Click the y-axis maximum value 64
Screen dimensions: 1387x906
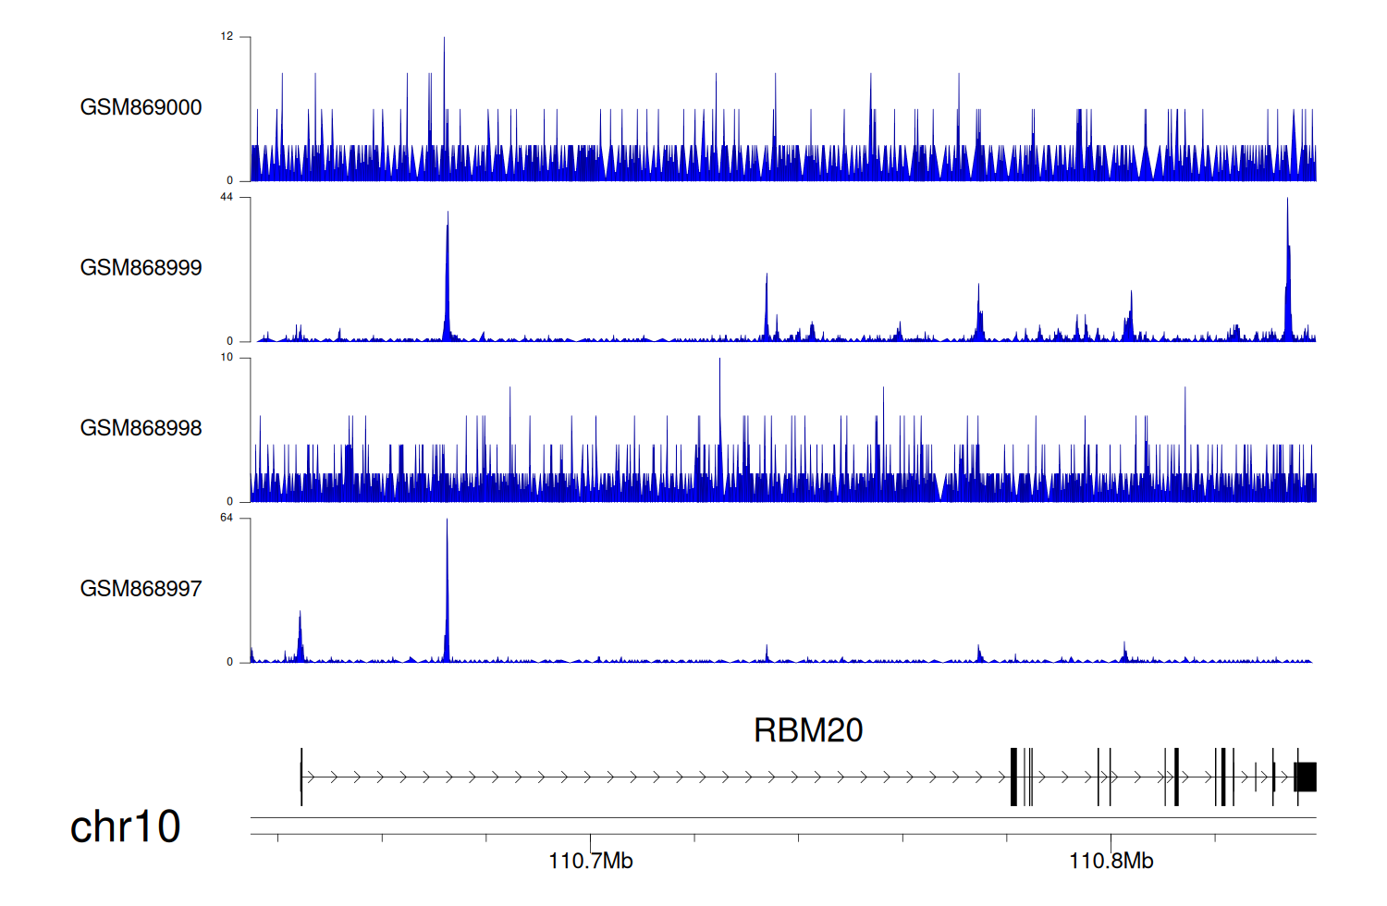[227, 518]
